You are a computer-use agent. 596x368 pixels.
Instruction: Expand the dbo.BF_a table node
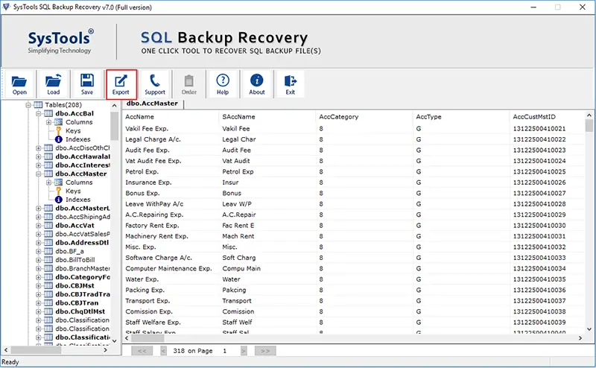(39, 251)
